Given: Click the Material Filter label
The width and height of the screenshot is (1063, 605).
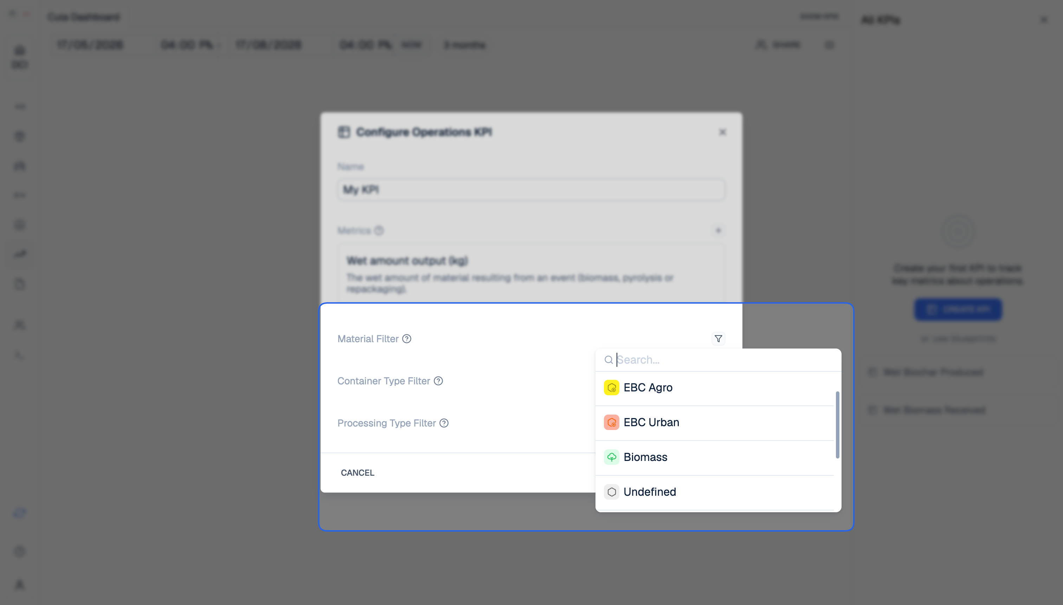Looking at the screenshot, I should coord(368,339).
